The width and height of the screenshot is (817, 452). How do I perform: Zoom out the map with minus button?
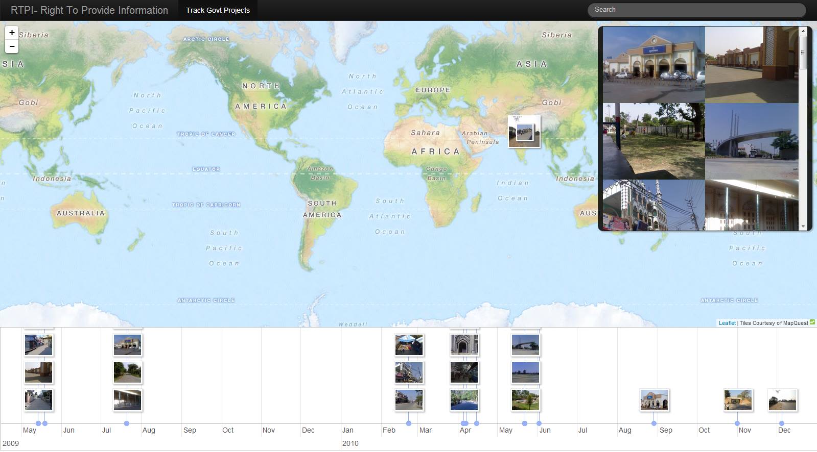pos(12,46)
